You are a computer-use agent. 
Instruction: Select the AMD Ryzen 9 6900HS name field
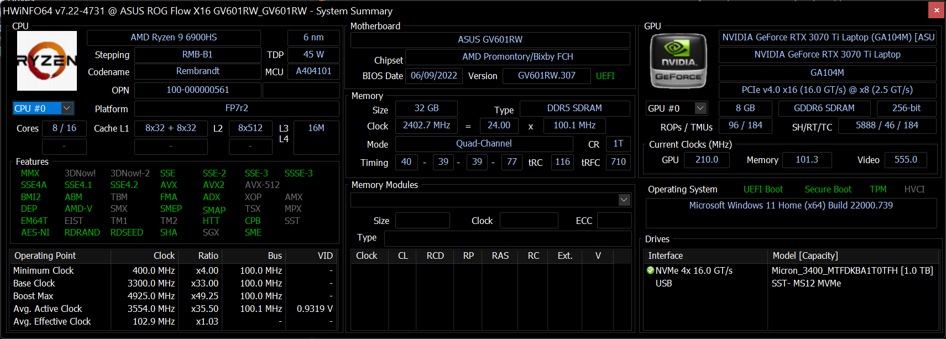coord(174,38)
